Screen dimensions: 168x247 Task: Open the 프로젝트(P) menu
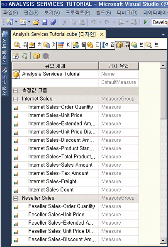click(x=78, y=12)
